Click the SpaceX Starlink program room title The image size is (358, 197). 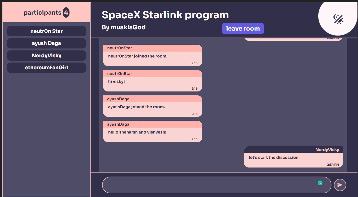165,15
